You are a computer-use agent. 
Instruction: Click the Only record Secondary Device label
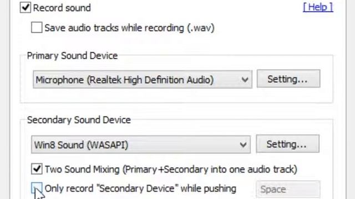click(x=140, y=188)
